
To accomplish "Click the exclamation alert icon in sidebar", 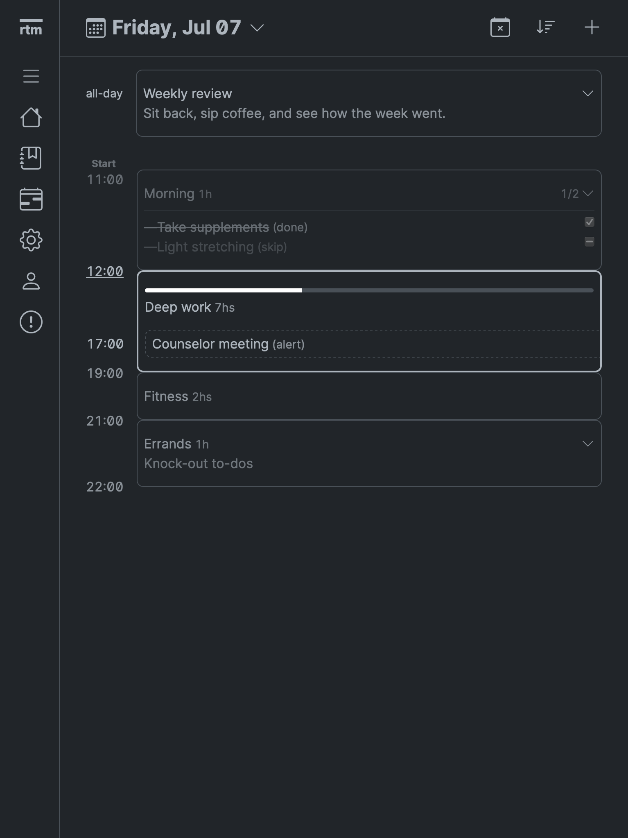I will click(x=31, y=322).
